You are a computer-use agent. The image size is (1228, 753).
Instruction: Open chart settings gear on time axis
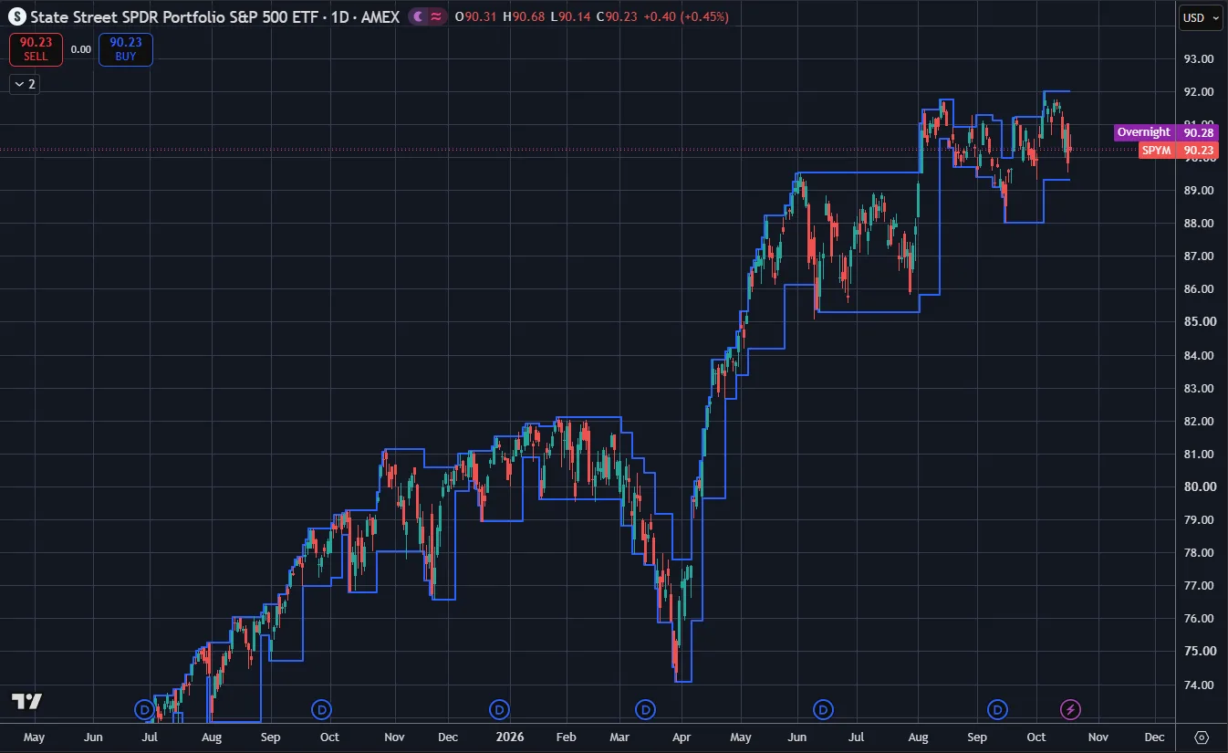1202,737
